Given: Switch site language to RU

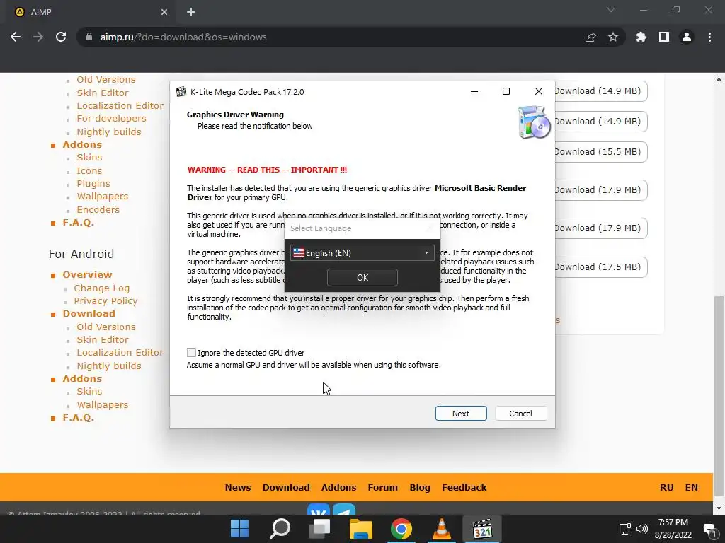Looking at the screenshot, I should pyautogui.click(x=666, y=488).
